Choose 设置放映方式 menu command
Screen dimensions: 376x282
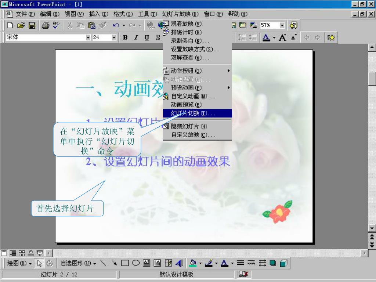point(197,49)
